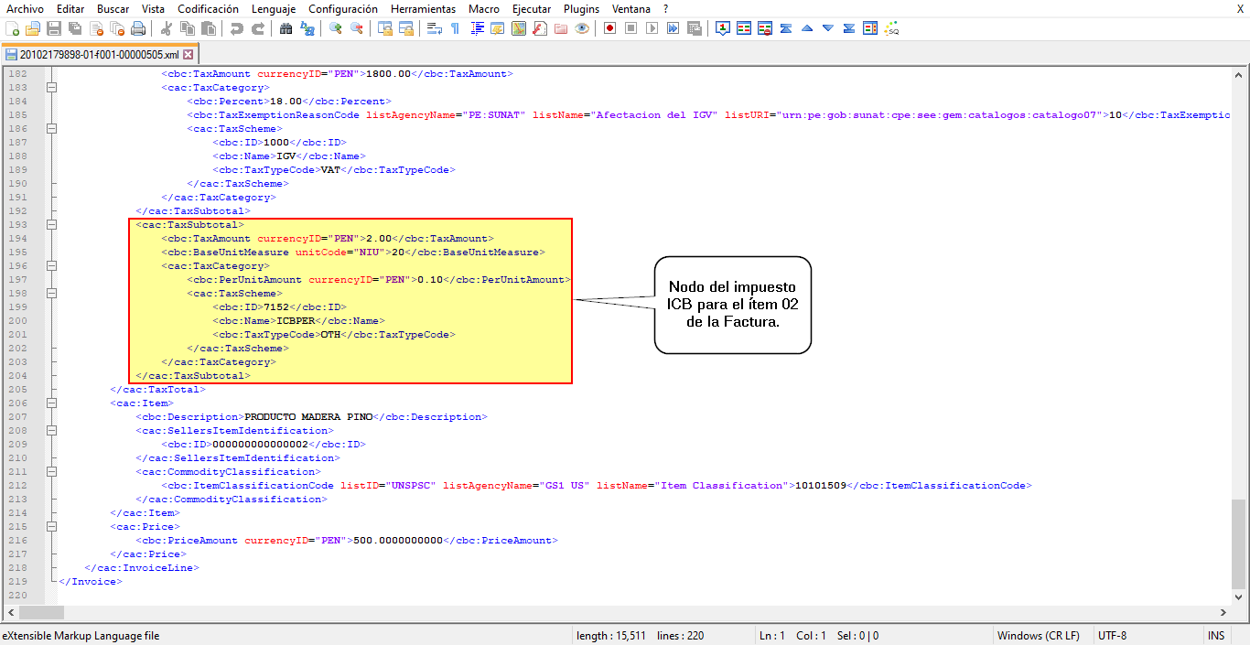Open the Print dialog via printer icon
The height and width of the screenshot is (645, 1250).
pyautogui.click(x=138, y=28)
